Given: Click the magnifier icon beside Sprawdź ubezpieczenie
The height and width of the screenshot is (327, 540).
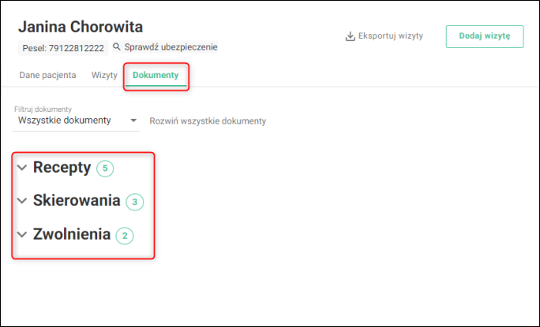Looking at the screenshot, I should pyautogui.click(x=117, y=46).
